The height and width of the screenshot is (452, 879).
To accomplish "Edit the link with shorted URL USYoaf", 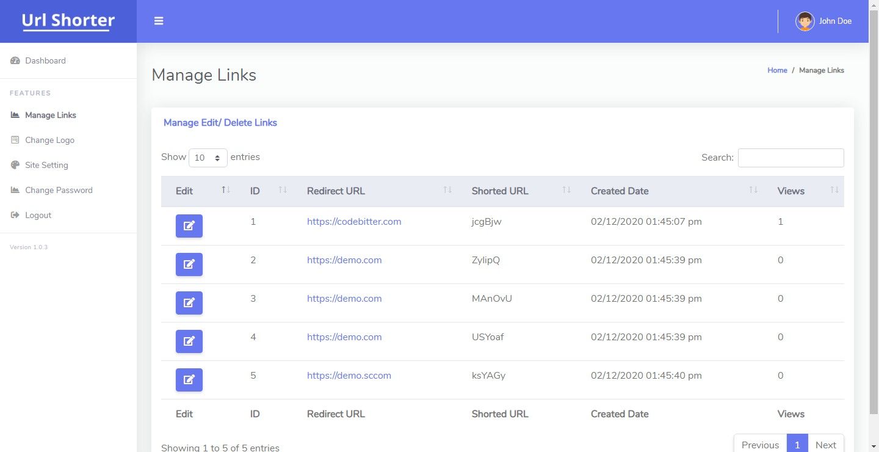I will point(189,341).
